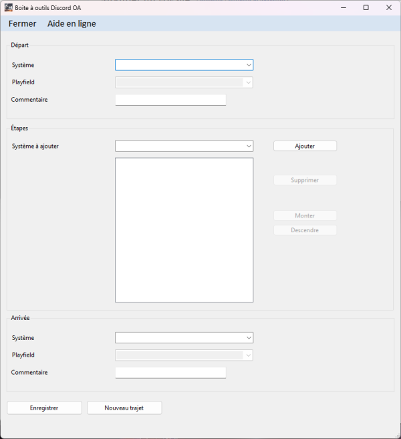The width and height of the screenshot is (401, 439).
Task: Expand the Départ Système dropdown
Action: coord(184,65)
